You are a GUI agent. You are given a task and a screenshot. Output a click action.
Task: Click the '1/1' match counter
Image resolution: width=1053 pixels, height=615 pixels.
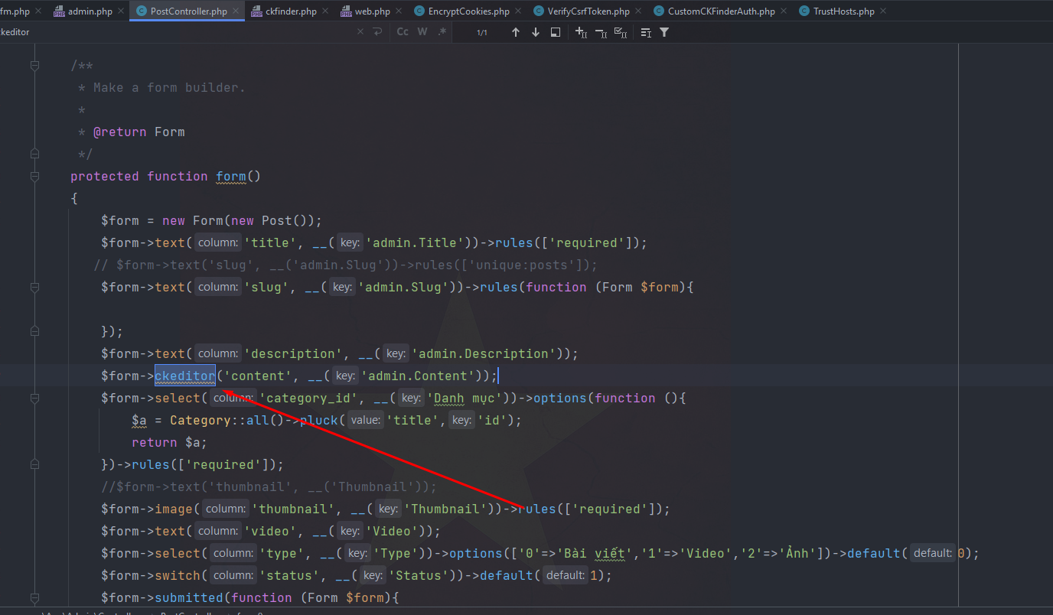click(482, 33)
